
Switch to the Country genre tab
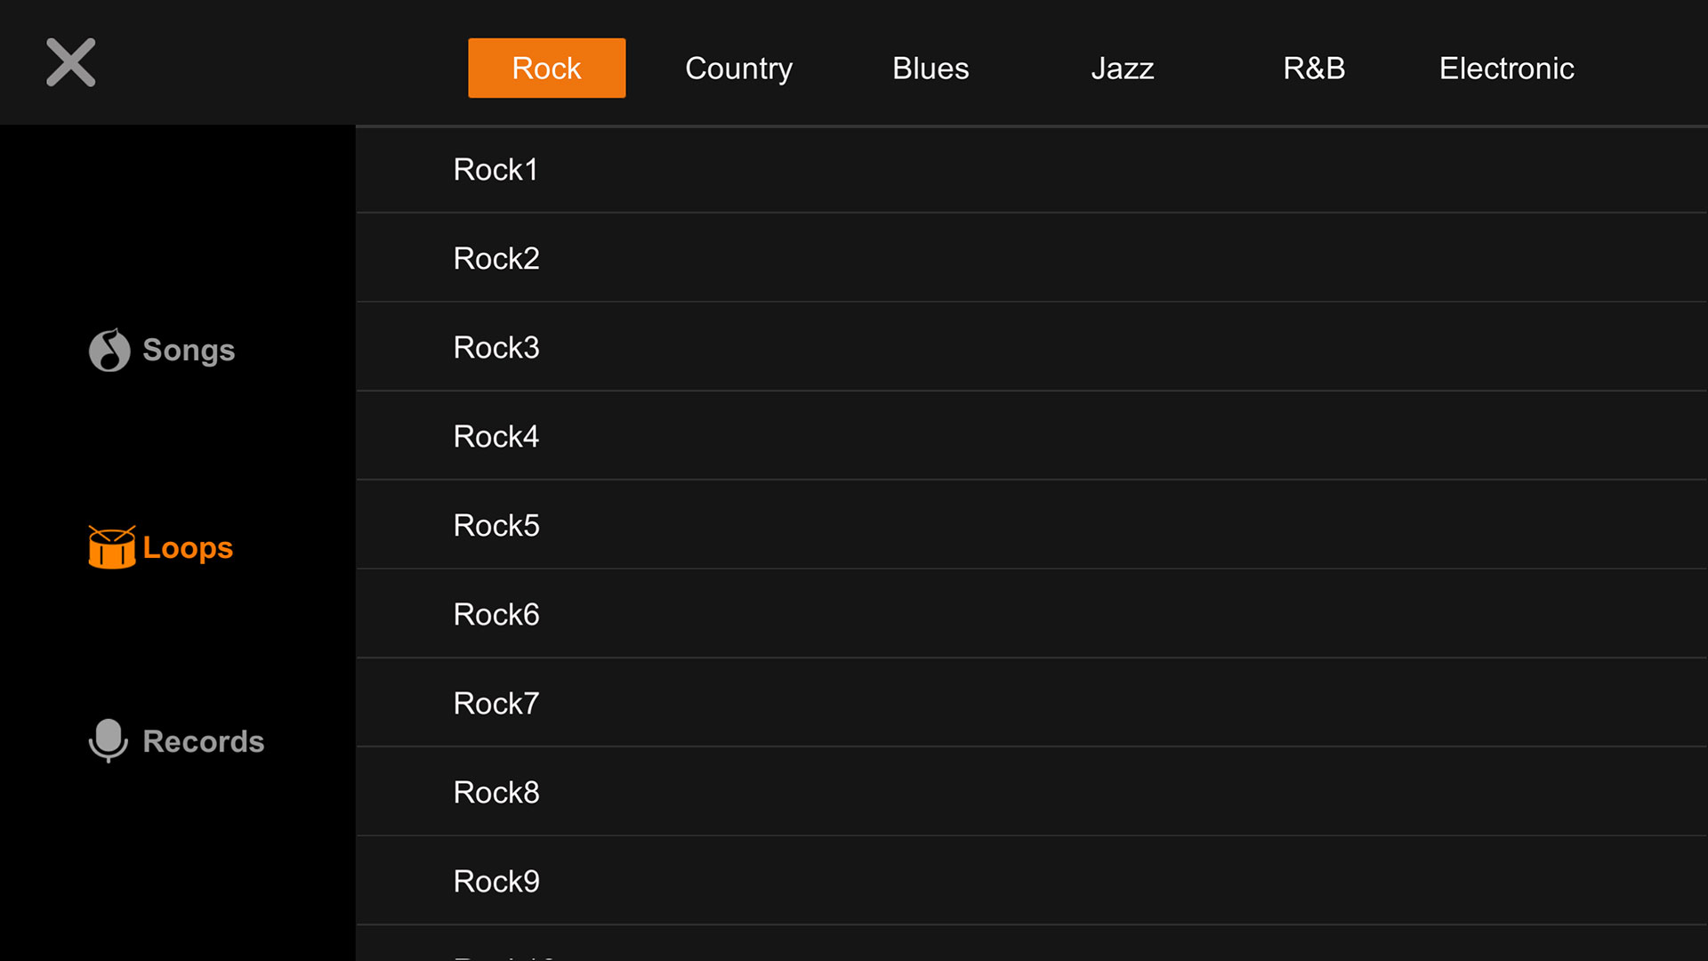tap(738, 68)
